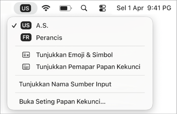Click the keyboard viewer icon
This screenshot has height=114, width=177.
(26, 67)
